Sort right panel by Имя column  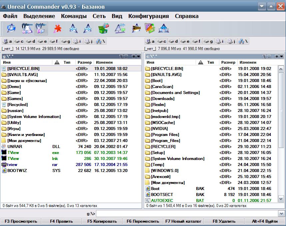pyautogui.click(x=170, y=62)
